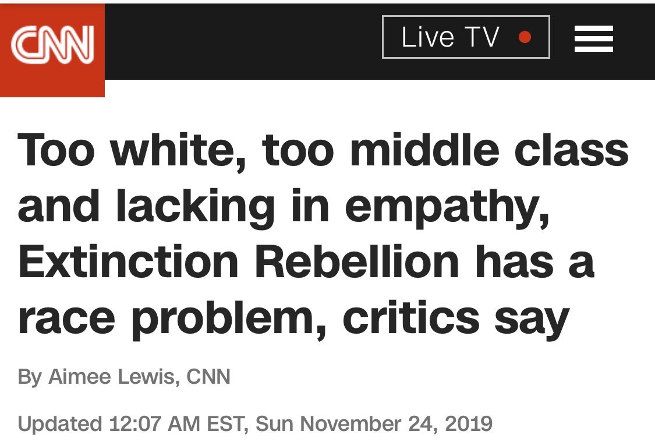Open the hamburger navigation menu
Viewport: 655px width, 442px height.
pyautogui.click(x=593, y=39)
